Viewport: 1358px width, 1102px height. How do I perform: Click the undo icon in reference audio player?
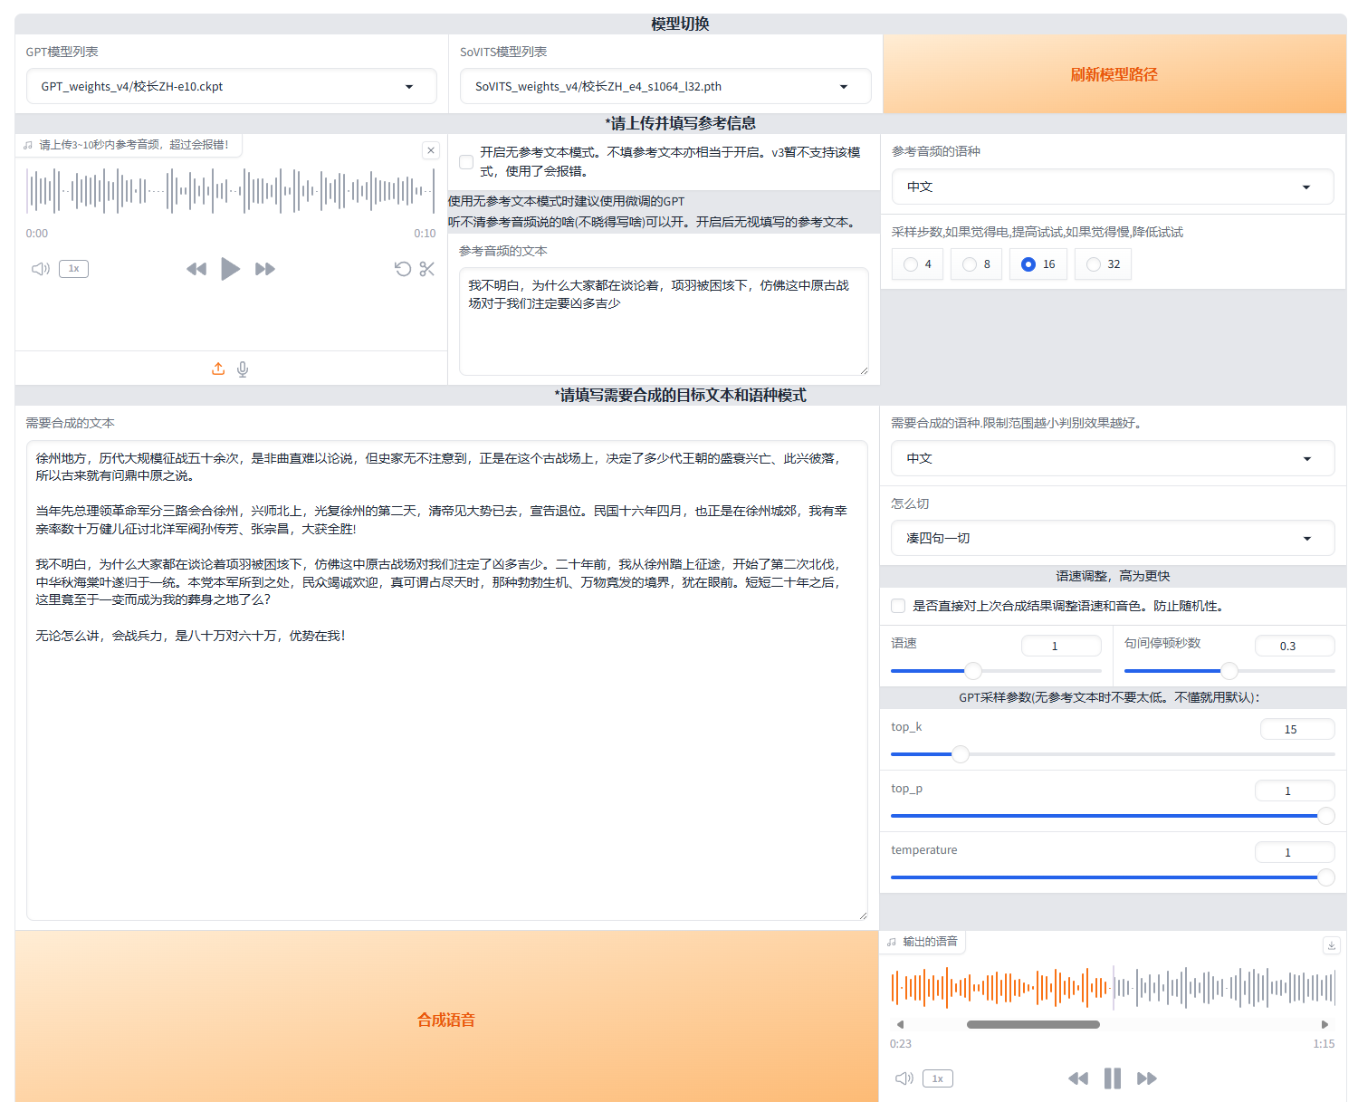point(403,269)
